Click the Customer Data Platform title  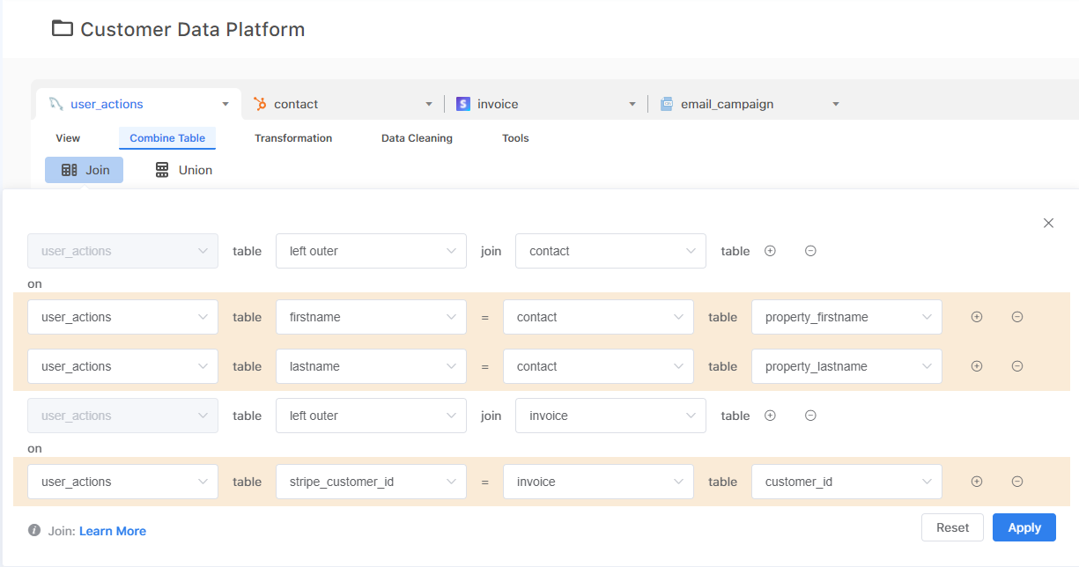pos(192,29)
